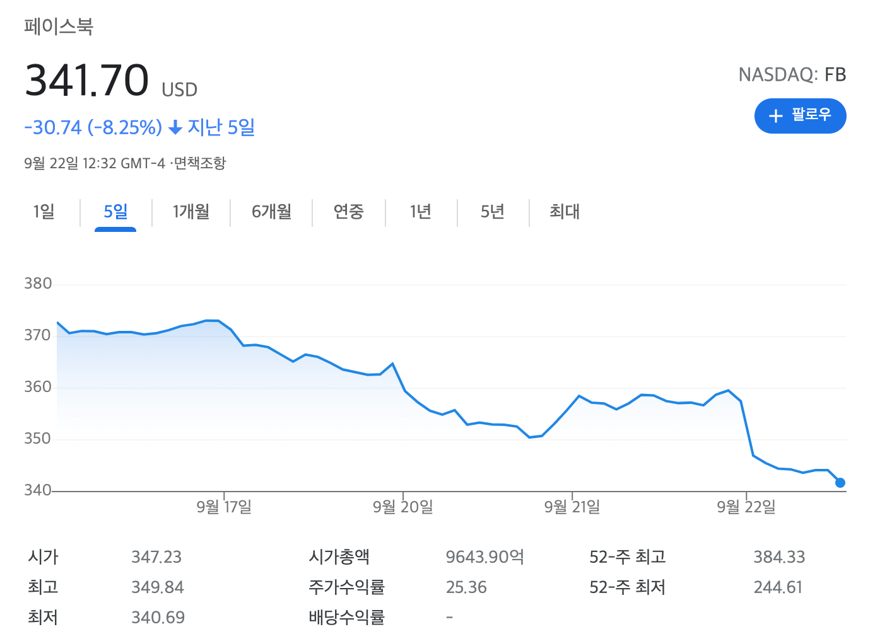Click the 341.70 price value
This screenshot has width=892, height=634.
[x=87, y=81]
